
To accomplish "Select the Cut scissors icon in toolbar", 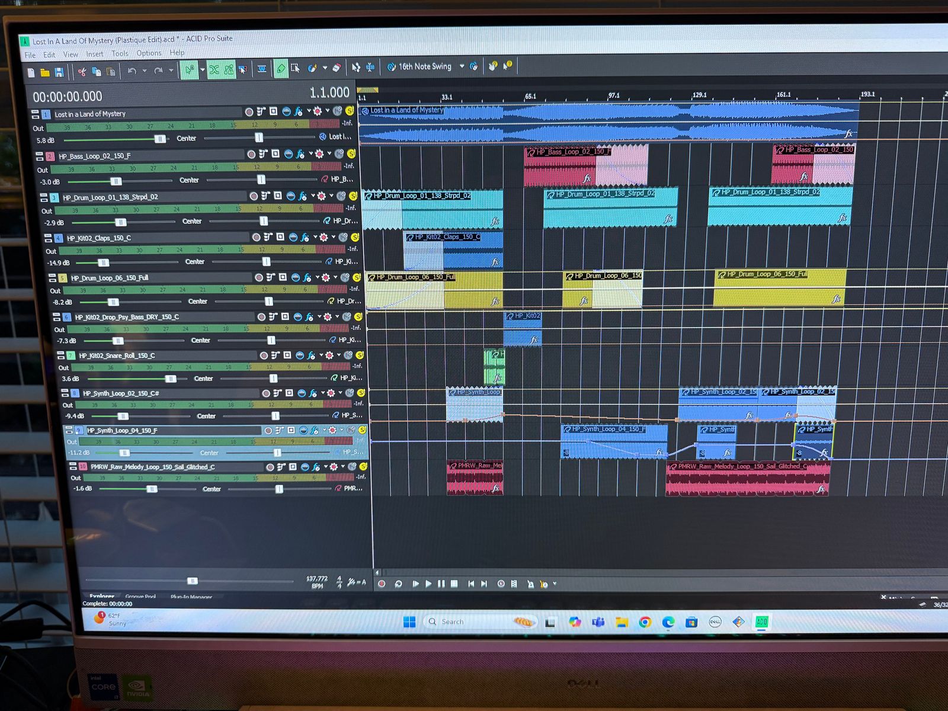I will pos(82,72).
